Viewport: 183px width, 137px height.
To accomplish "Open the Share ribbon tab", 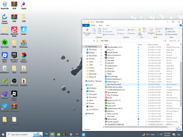I will click(x=101, y=25).
